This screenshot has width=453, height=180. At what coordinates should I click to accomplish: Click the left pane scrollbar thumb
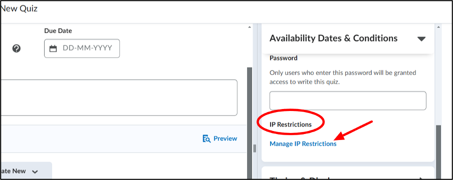coord(250,122)
